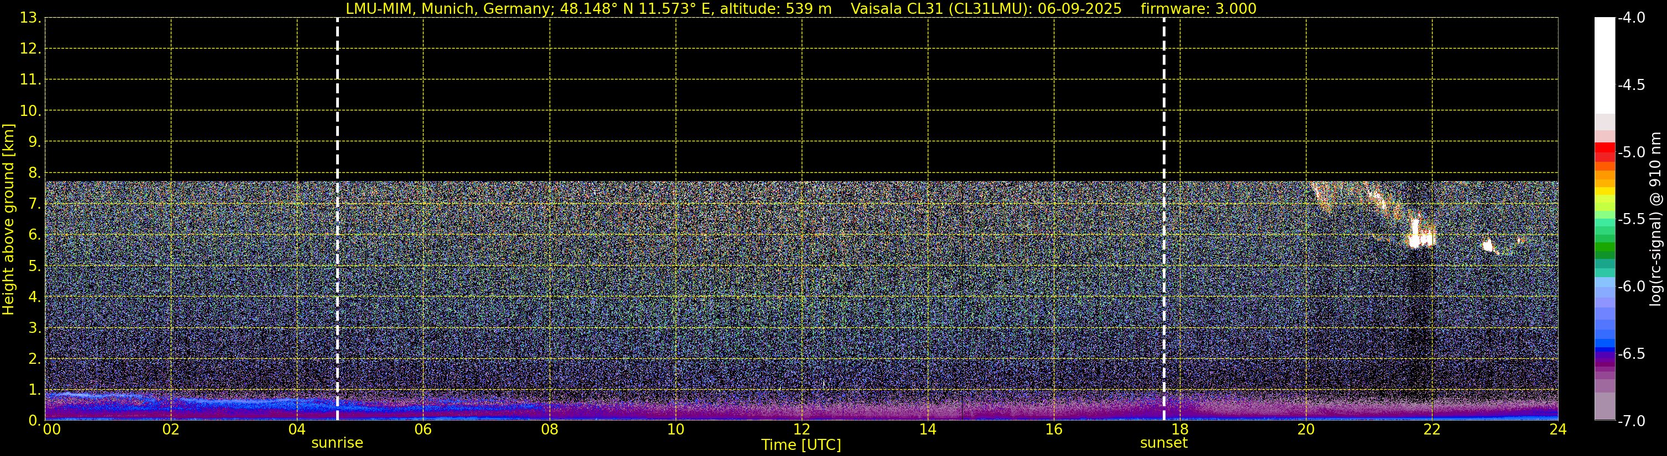Image resolution: width=1667 pixels, height=456 pixels.
Task: Click the -7.0 colorbar tick label
Action: (x=1631, y=421)
